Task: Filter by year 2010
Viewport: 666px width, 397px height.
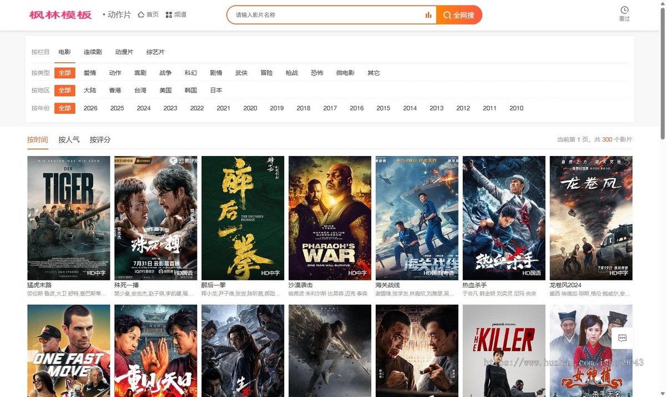Action: click(516, 108)
